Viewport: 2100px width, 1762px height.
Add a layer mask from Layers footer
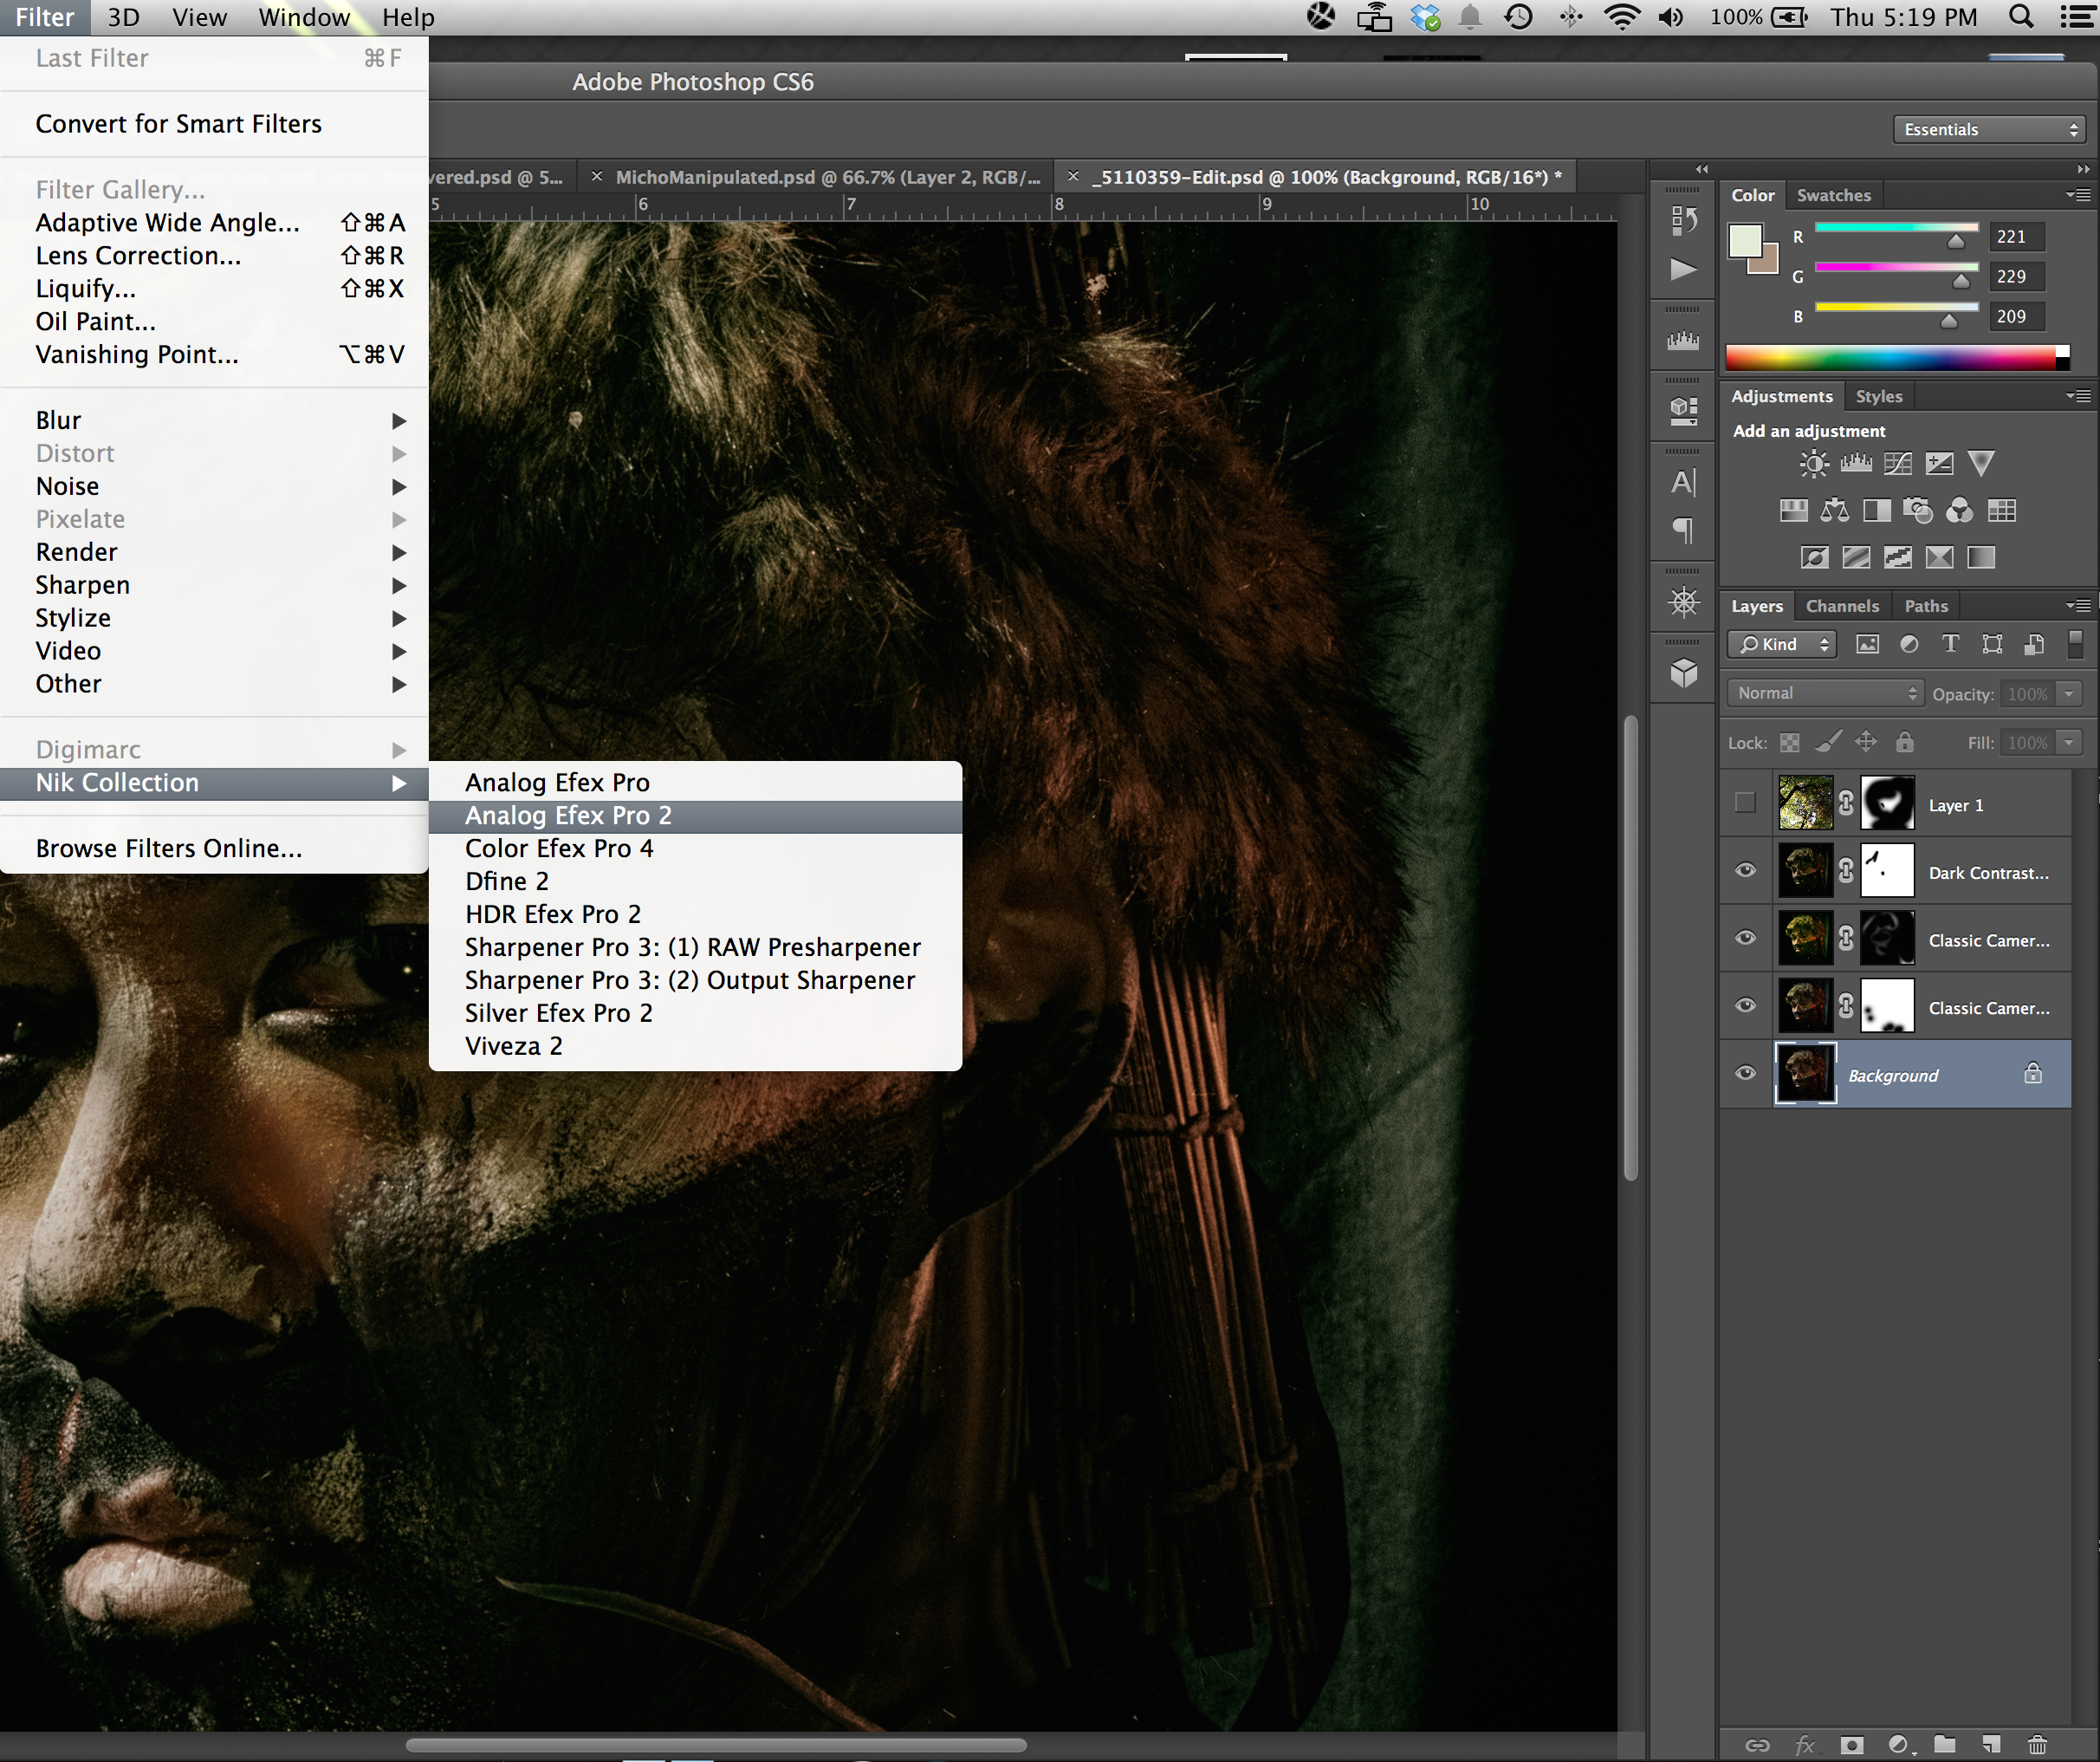click(x=1852, y=1745)
